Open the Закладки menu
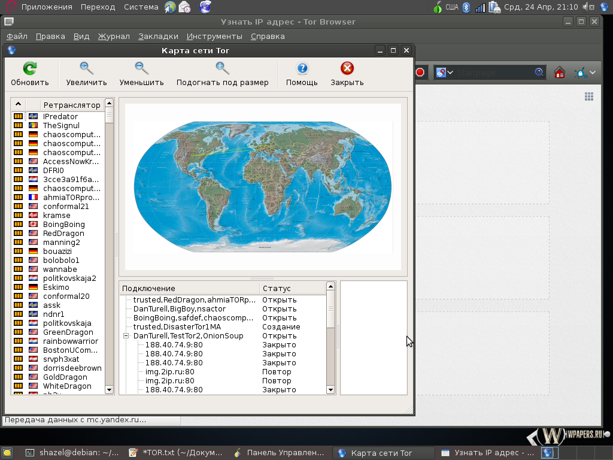This screenshot has height=460, width=613. [158, 36]
